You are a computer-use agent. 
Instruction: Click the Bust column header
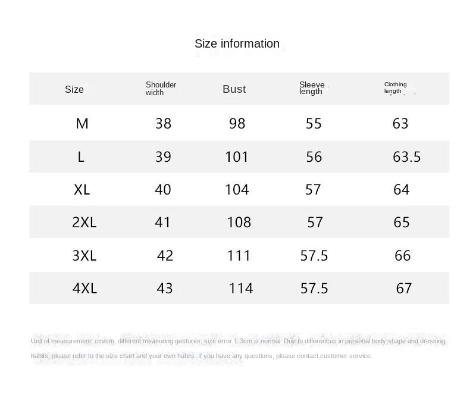tap(234, 89)
